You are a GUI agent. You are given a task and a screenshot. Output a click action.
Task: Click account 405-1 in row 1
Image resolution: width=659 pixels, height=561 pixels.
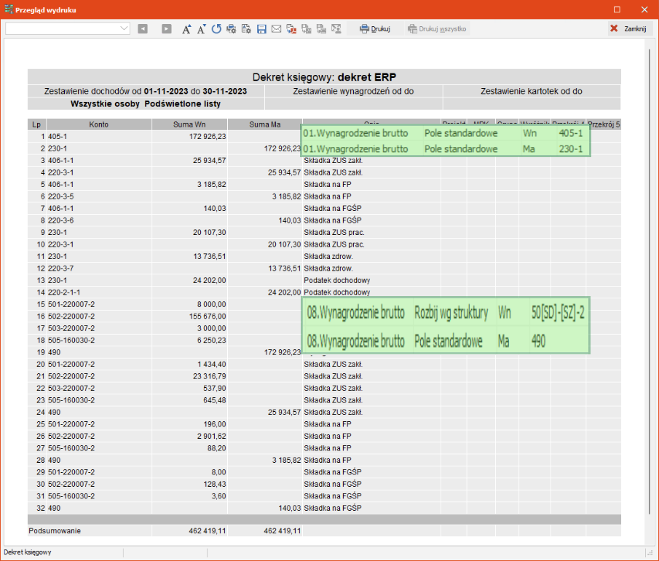tap(58, 137)
